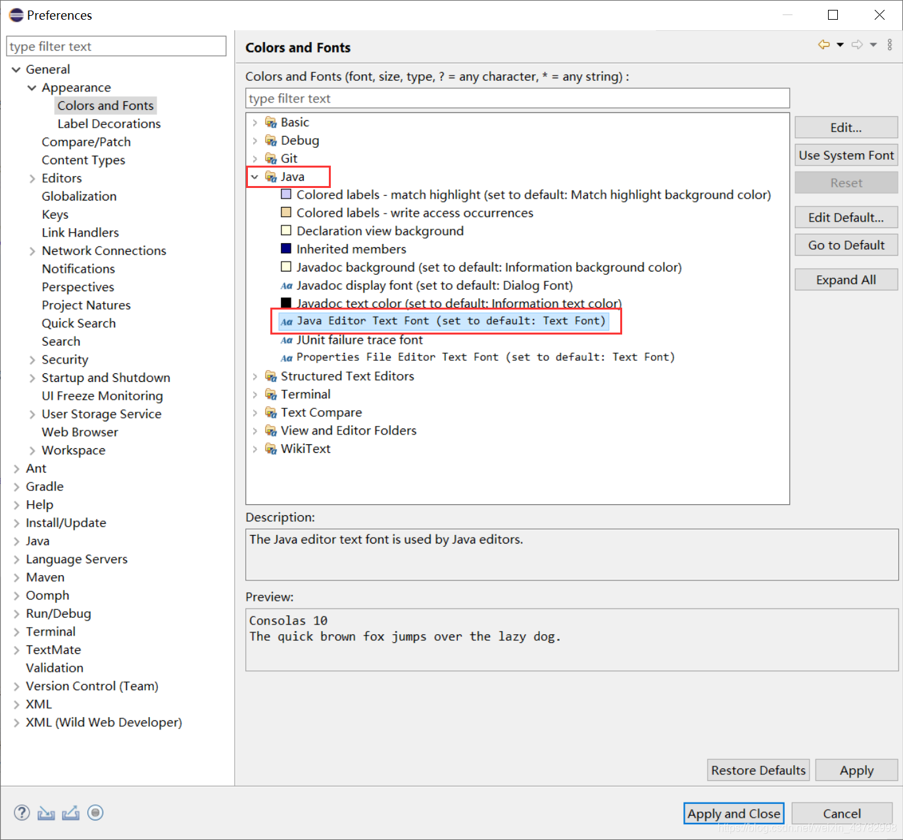This screenshot has width=903, height=840.
Task: Click the Edit Default... button
Action: tap(846, 218)
